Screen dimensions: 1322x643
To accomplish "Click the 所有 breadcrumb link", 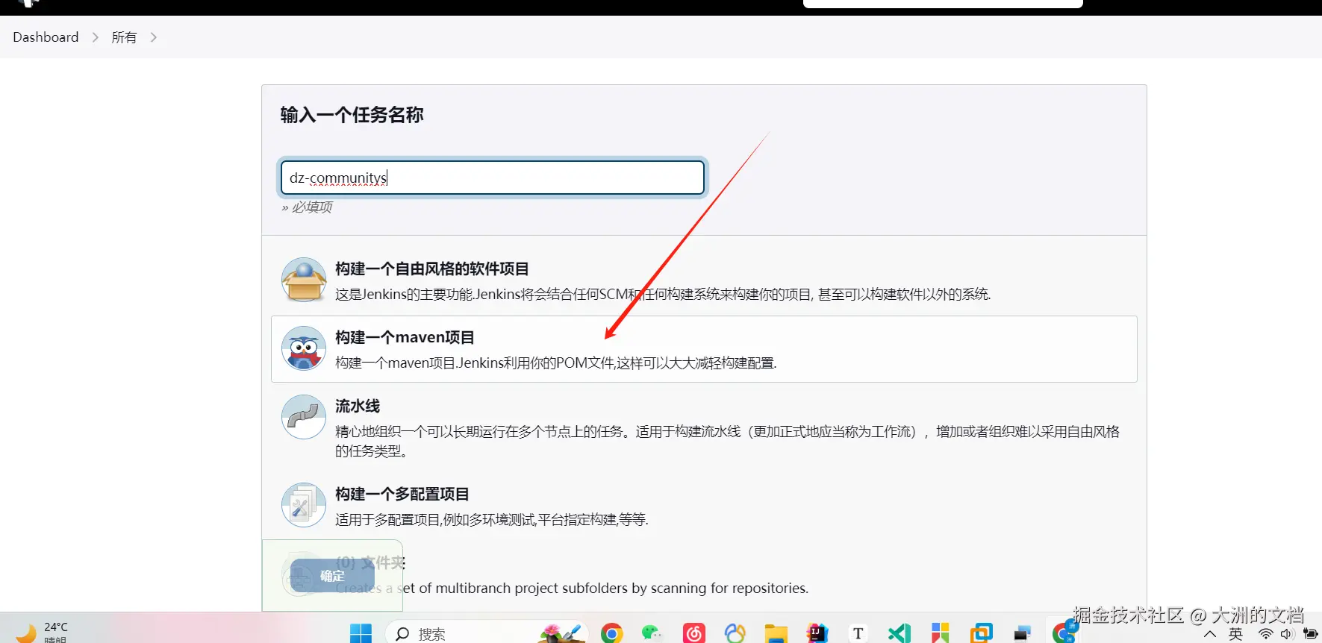I will (x=124, y=37).
